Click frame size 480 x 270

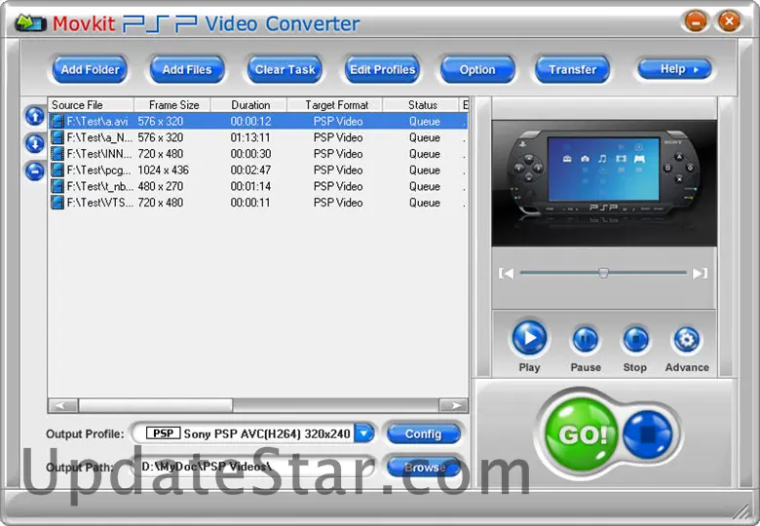click(x=161, y=186)
